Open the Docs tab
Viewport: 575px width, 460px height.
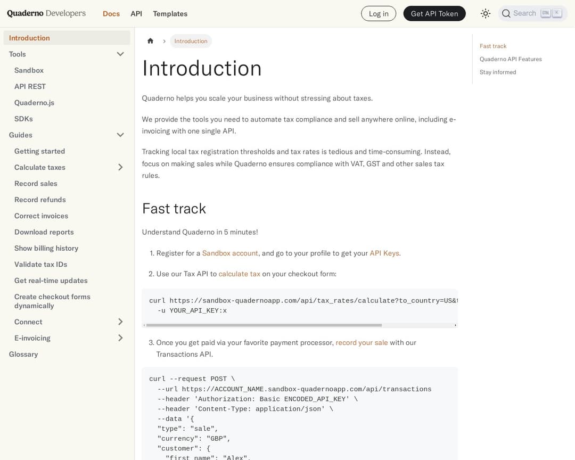[x=111, y=13]
